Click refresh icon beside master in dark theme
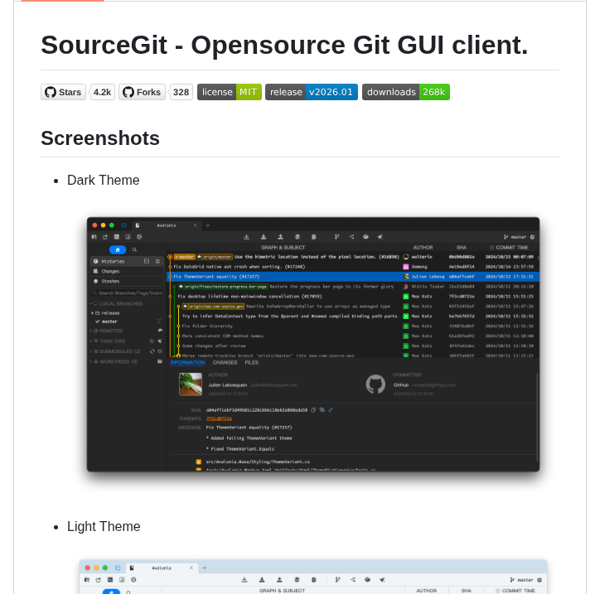This screenshot has height=594, width=600. 532,237
